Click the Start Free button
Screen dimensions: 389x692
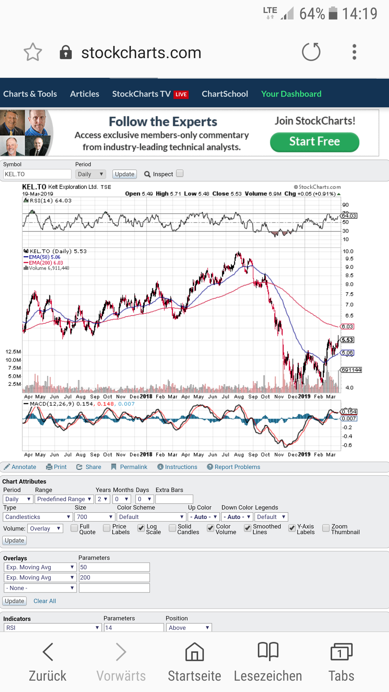(314, 142)
